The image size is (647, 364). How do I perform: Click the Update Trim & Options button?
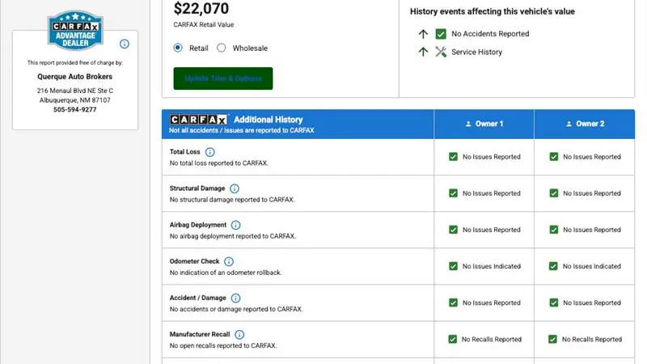pos(223,78)
